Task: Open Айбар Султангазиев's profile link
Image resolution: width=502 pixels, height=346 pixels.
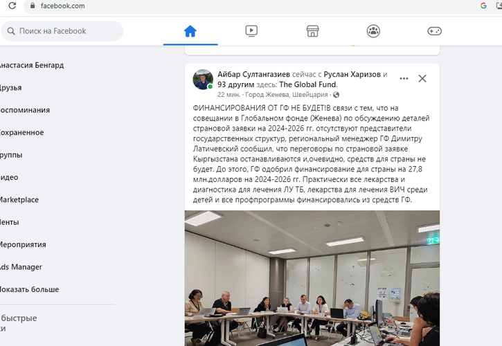Action: (x=253, y=74)
